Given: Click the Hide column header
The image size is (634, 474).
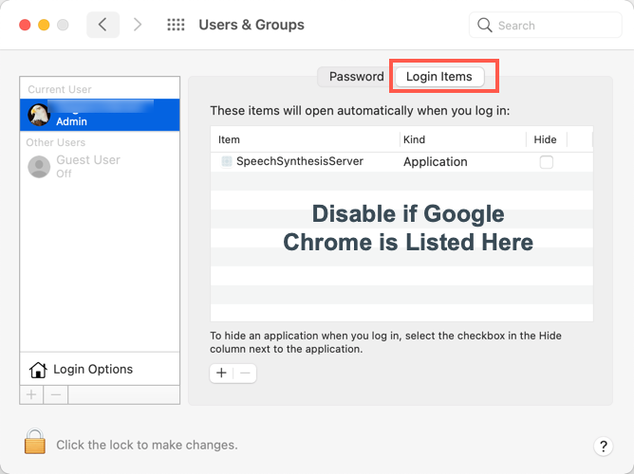Looking at the screenshot, I should pos(547,139).
